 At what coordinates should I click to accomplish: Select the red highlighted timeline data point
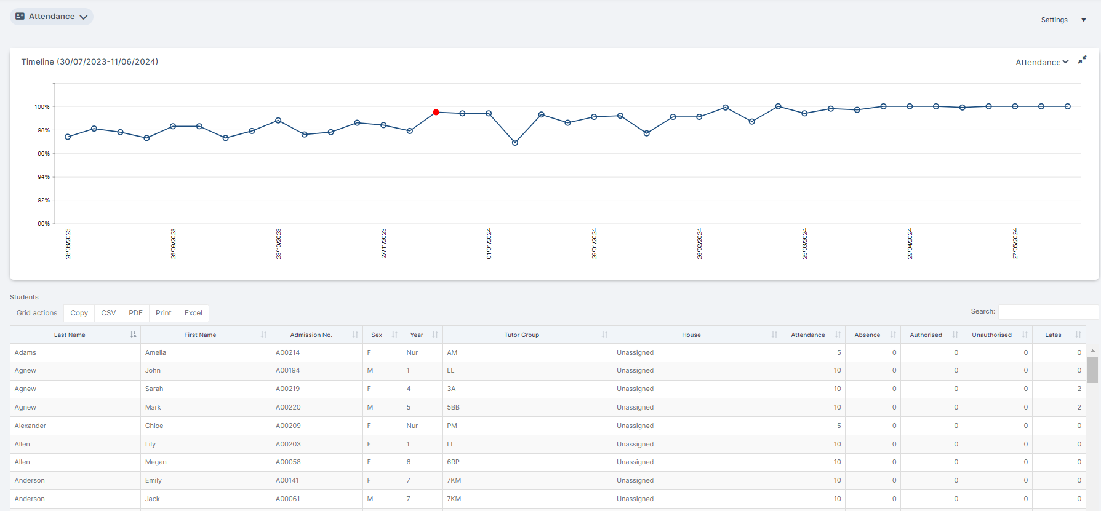(436, 112)
